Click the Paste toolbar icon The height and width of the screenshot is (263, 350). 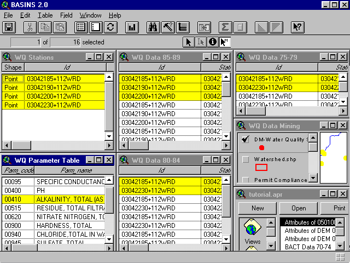click(60, 27)
